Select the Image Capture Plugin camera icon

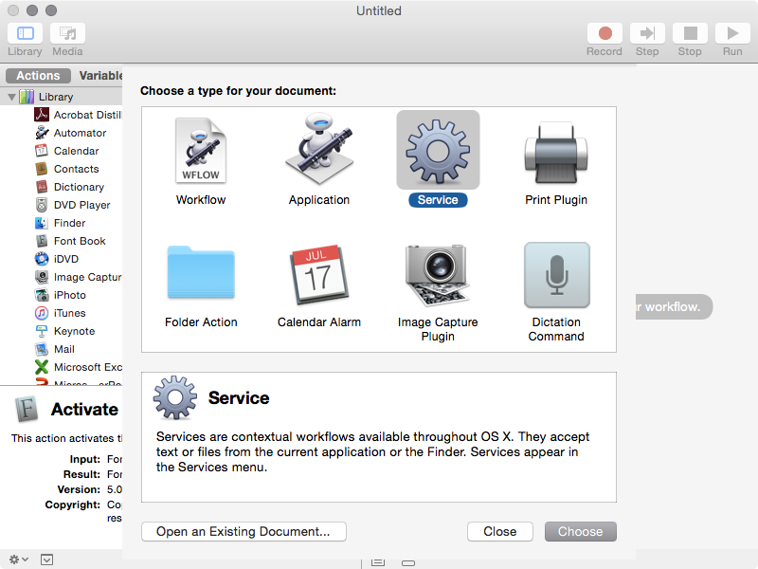(x=438, y=274)
